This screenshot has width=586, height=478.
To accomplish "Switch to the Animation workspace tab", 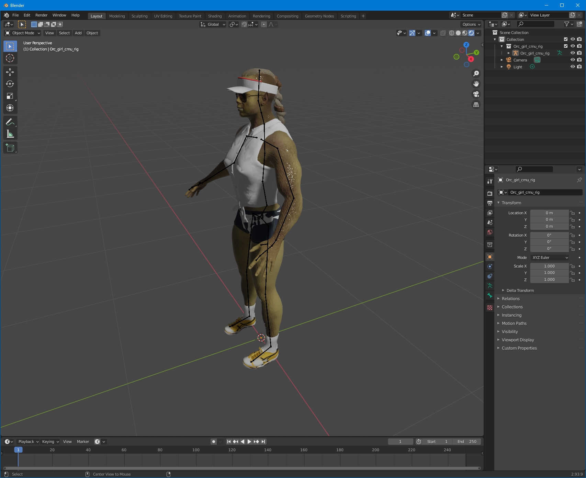I will 237,16.
